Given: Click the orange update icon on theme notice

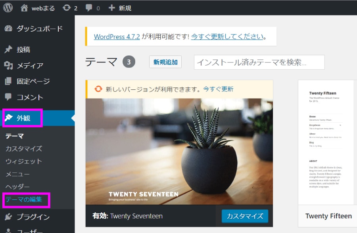Looking at the screenshot, I should [x=98, y=89].
